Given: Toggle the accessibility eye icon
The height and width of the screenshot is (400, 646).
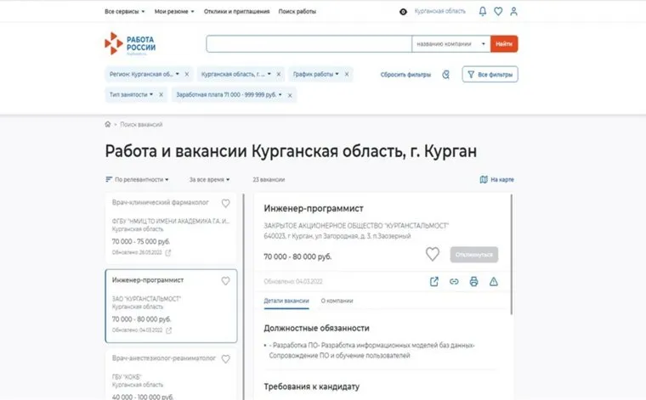Looking at the screenshot, I should pos(404,12).
